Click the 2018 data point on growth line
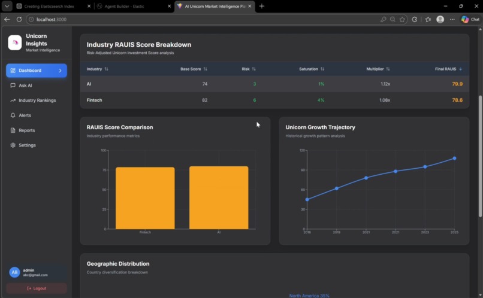The width and height of the screenshot is (483, 298). point(307,200)
